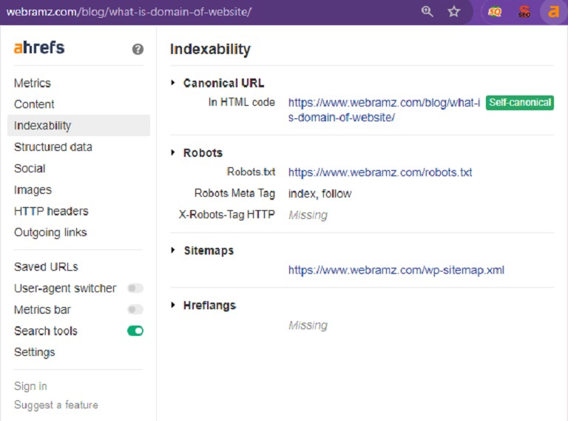Collapse the Canonical URL section arrow
Viewport: 568px width, 421px height.
click(173, 83)
